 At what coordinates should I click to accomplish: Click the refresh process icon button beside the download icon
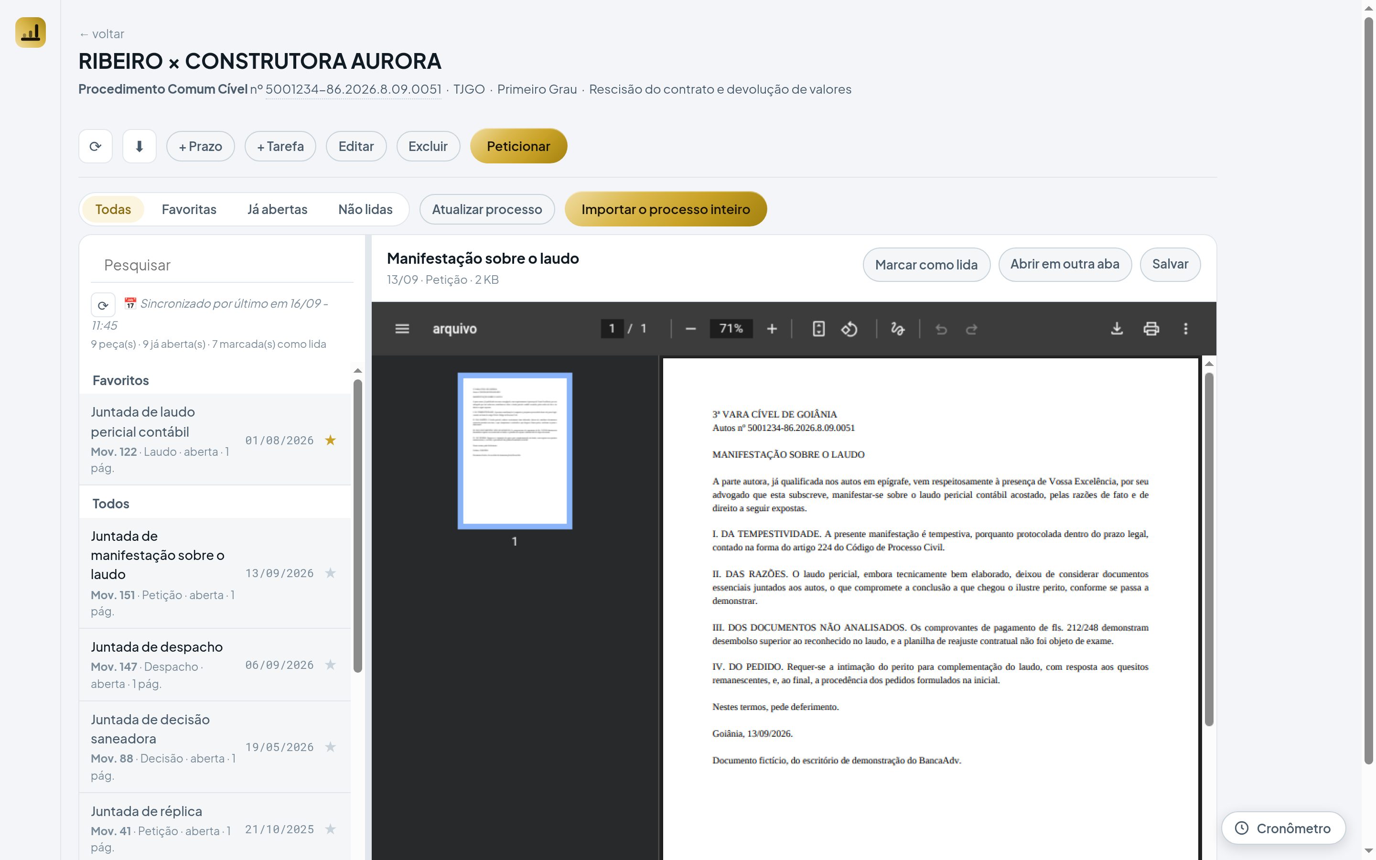pos(96,146)
